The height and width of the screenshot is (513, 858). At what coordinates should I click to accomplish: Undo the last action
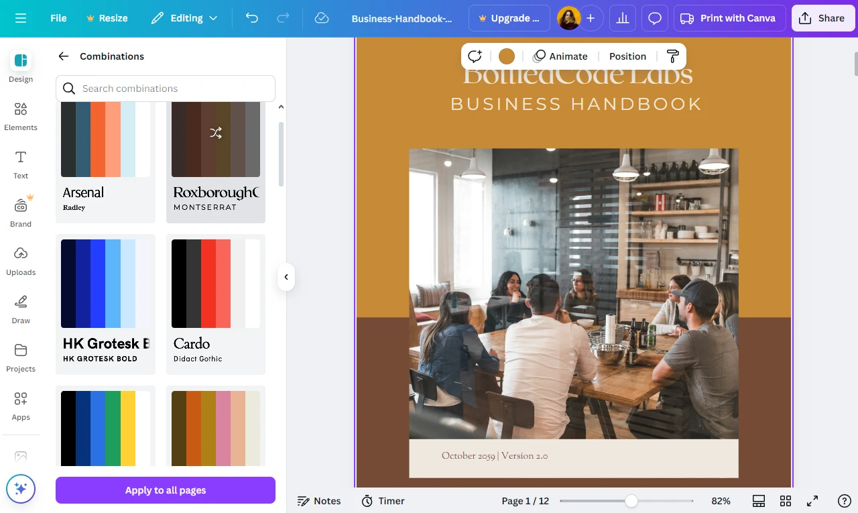[x=252, y=18]
